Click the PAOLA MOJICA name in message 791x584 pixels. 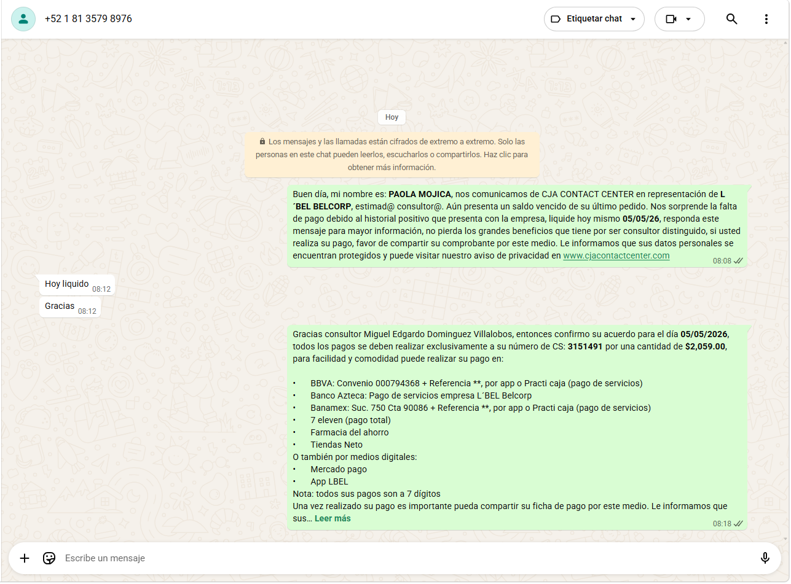[420, 194]
